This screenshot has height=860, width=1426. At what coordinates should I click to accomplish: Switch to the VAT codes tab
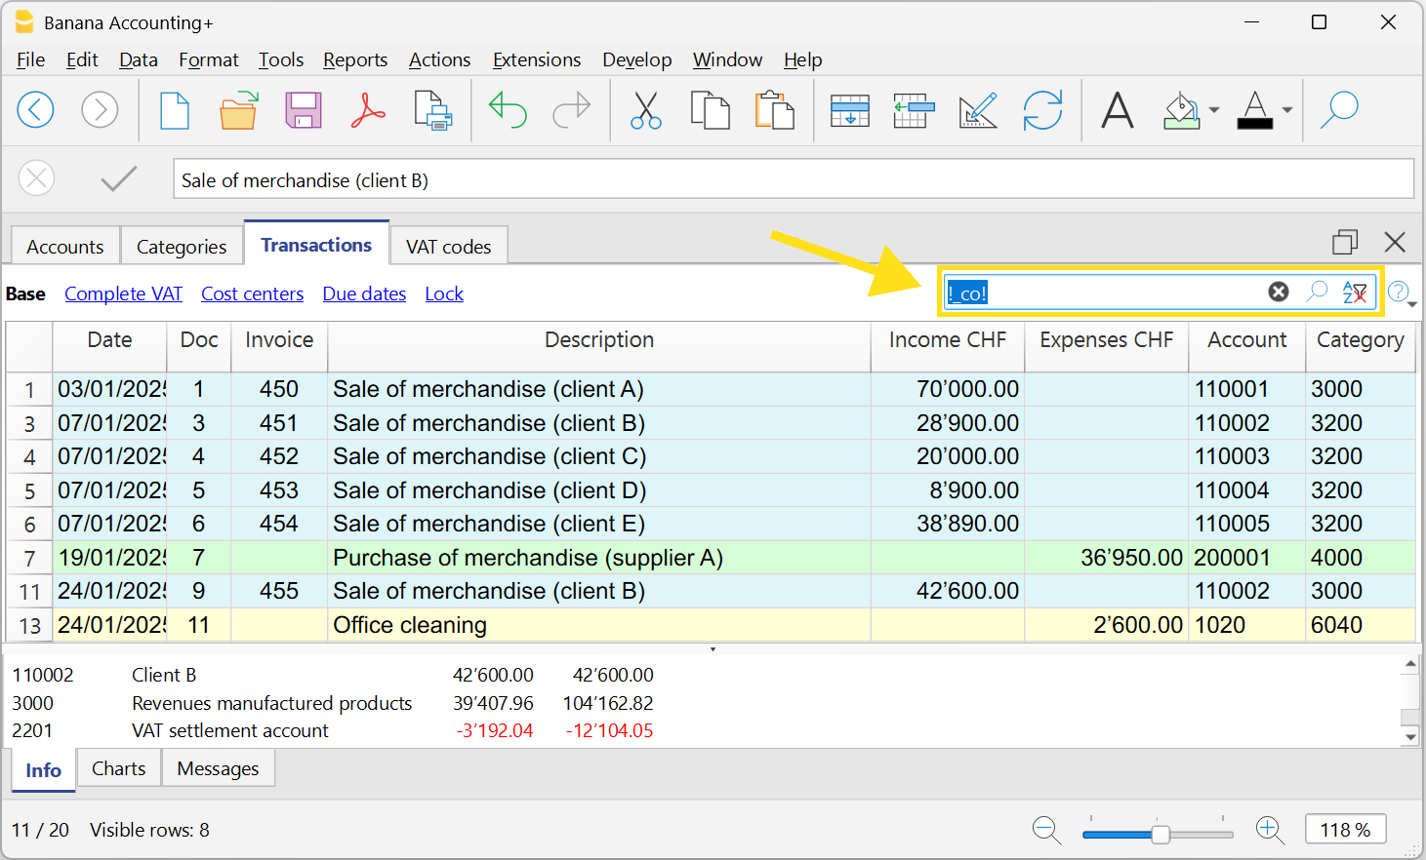click(448, 247)
